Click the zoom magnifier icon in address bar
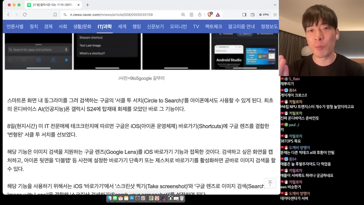Viewport: 364px width, 205px height. click(183, 15)
